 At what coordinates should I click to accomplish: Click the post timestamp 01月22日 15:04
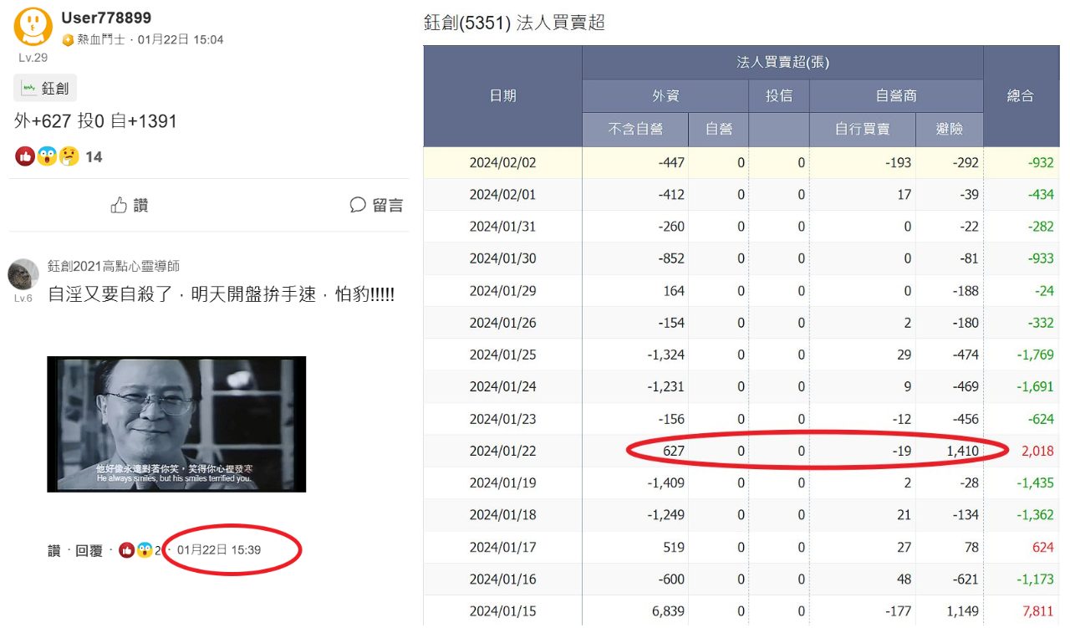point(181,40)
